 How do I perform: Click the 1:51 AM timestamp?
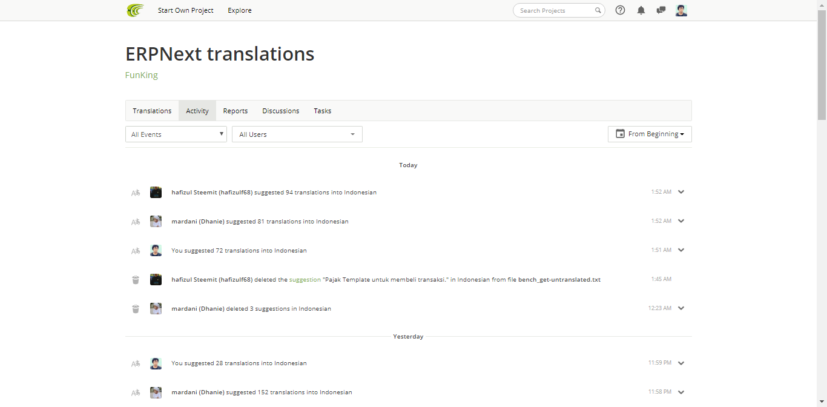(x=661, y=250)
